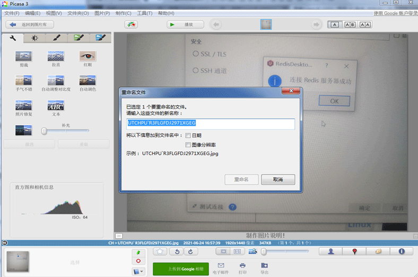Open the Tags panel icon

378,251
